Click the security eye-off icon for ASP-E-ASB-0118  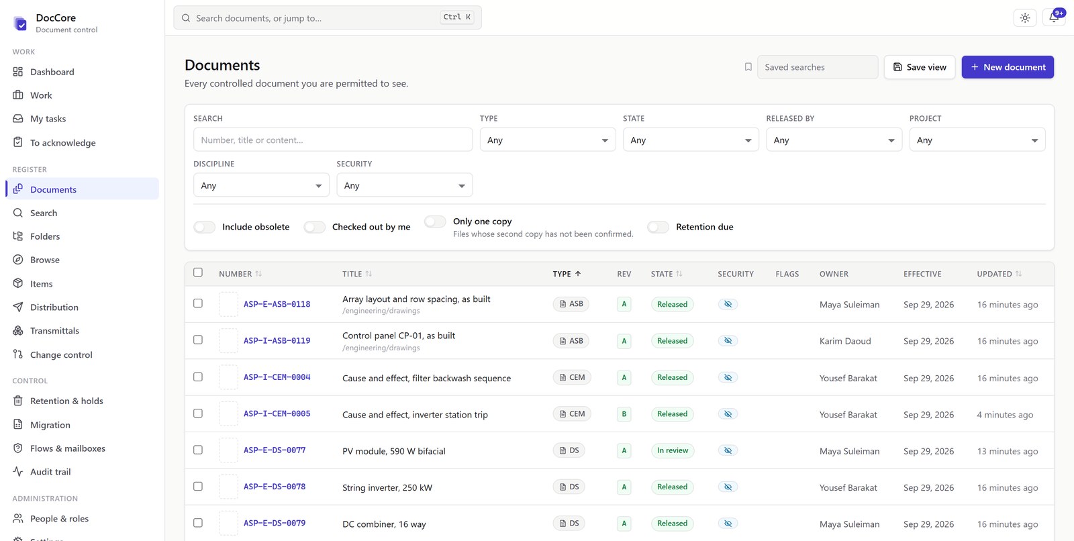[x=728, y=304]
